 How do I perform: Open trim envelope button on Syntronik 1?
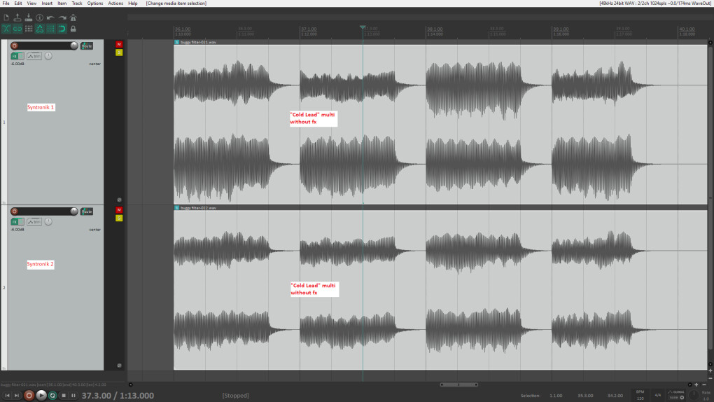34,55
